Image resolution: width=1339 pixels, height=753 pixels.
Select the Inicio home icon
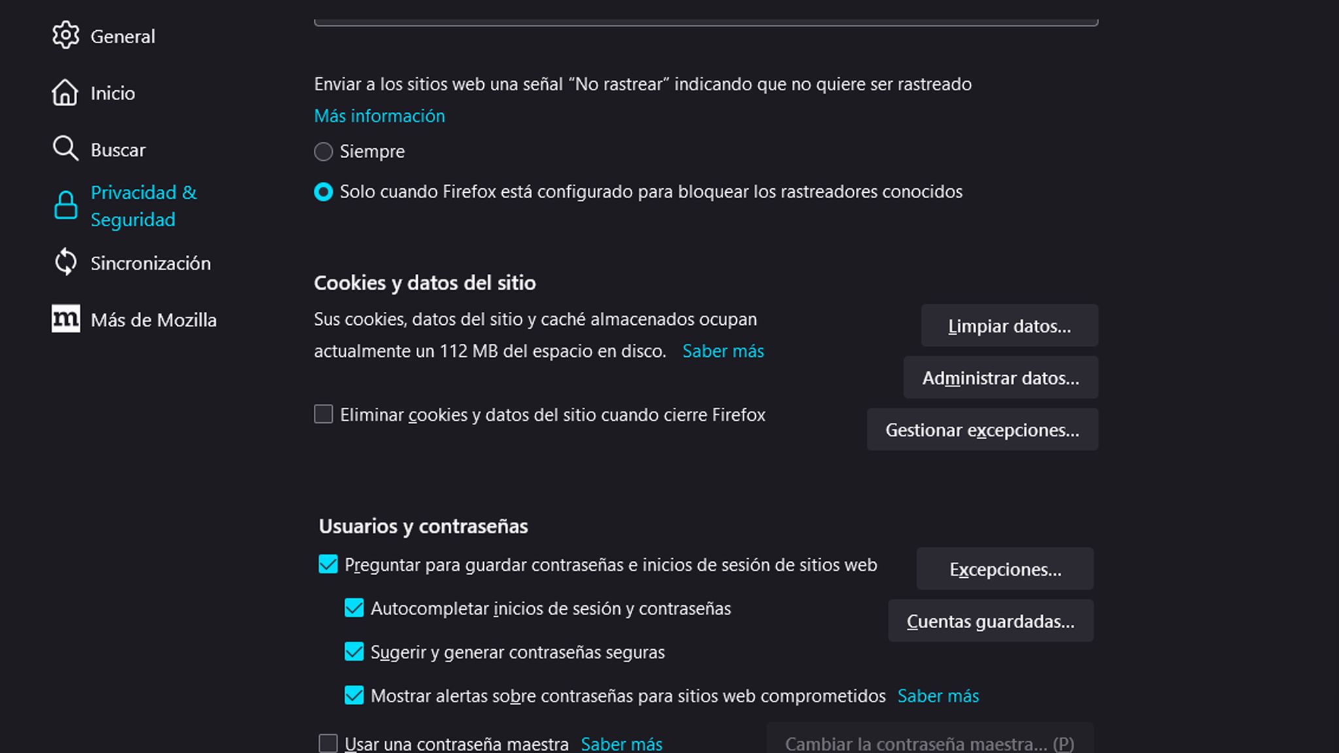(x=65, y=93)
